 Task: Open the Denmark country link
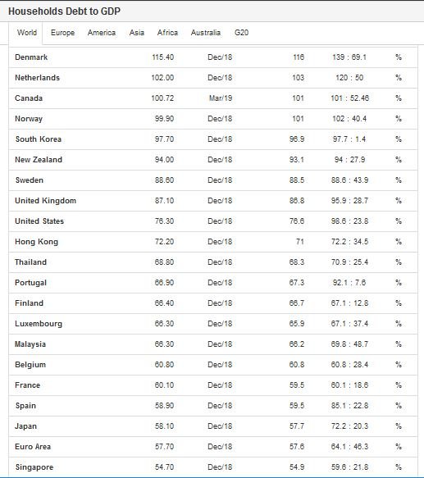click(31, 57)
